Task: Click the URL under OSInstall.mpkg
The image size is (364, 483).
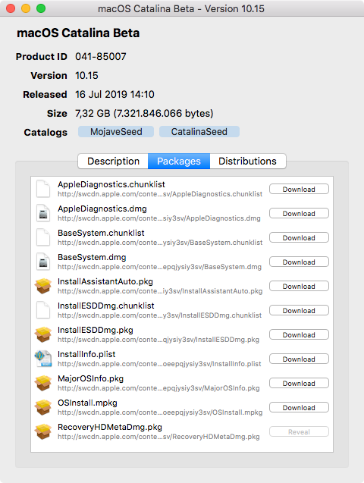Action: click(160, 412)
